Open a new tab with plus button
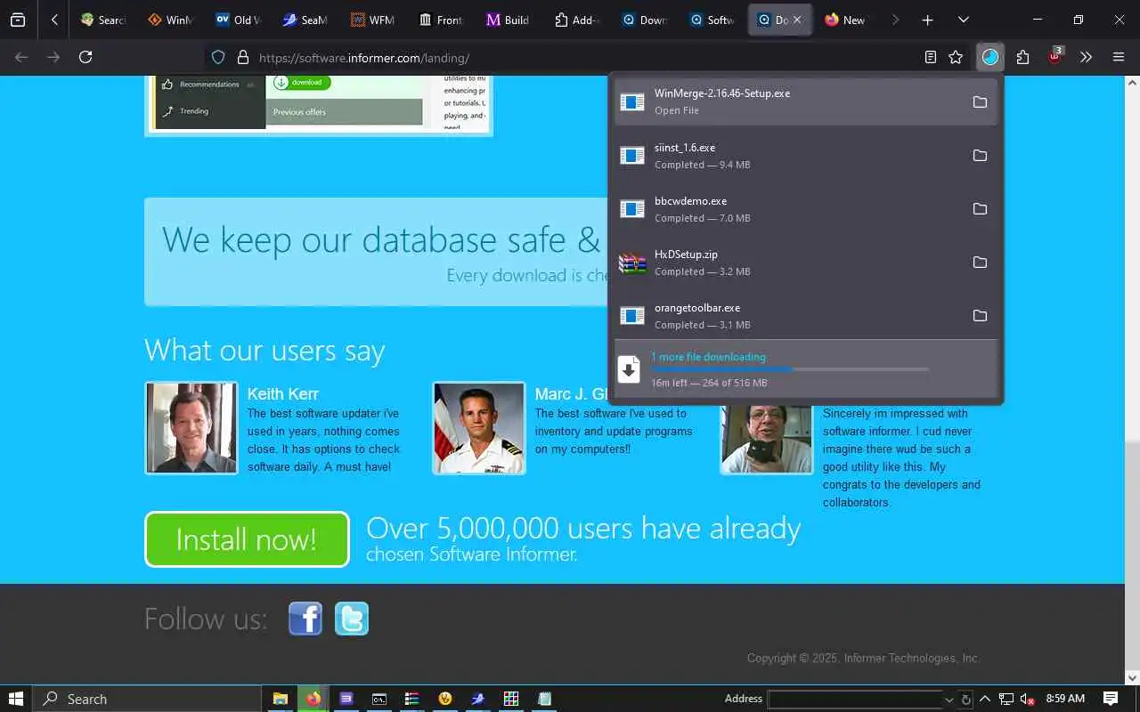1140x712 pixels. [928, 20]
